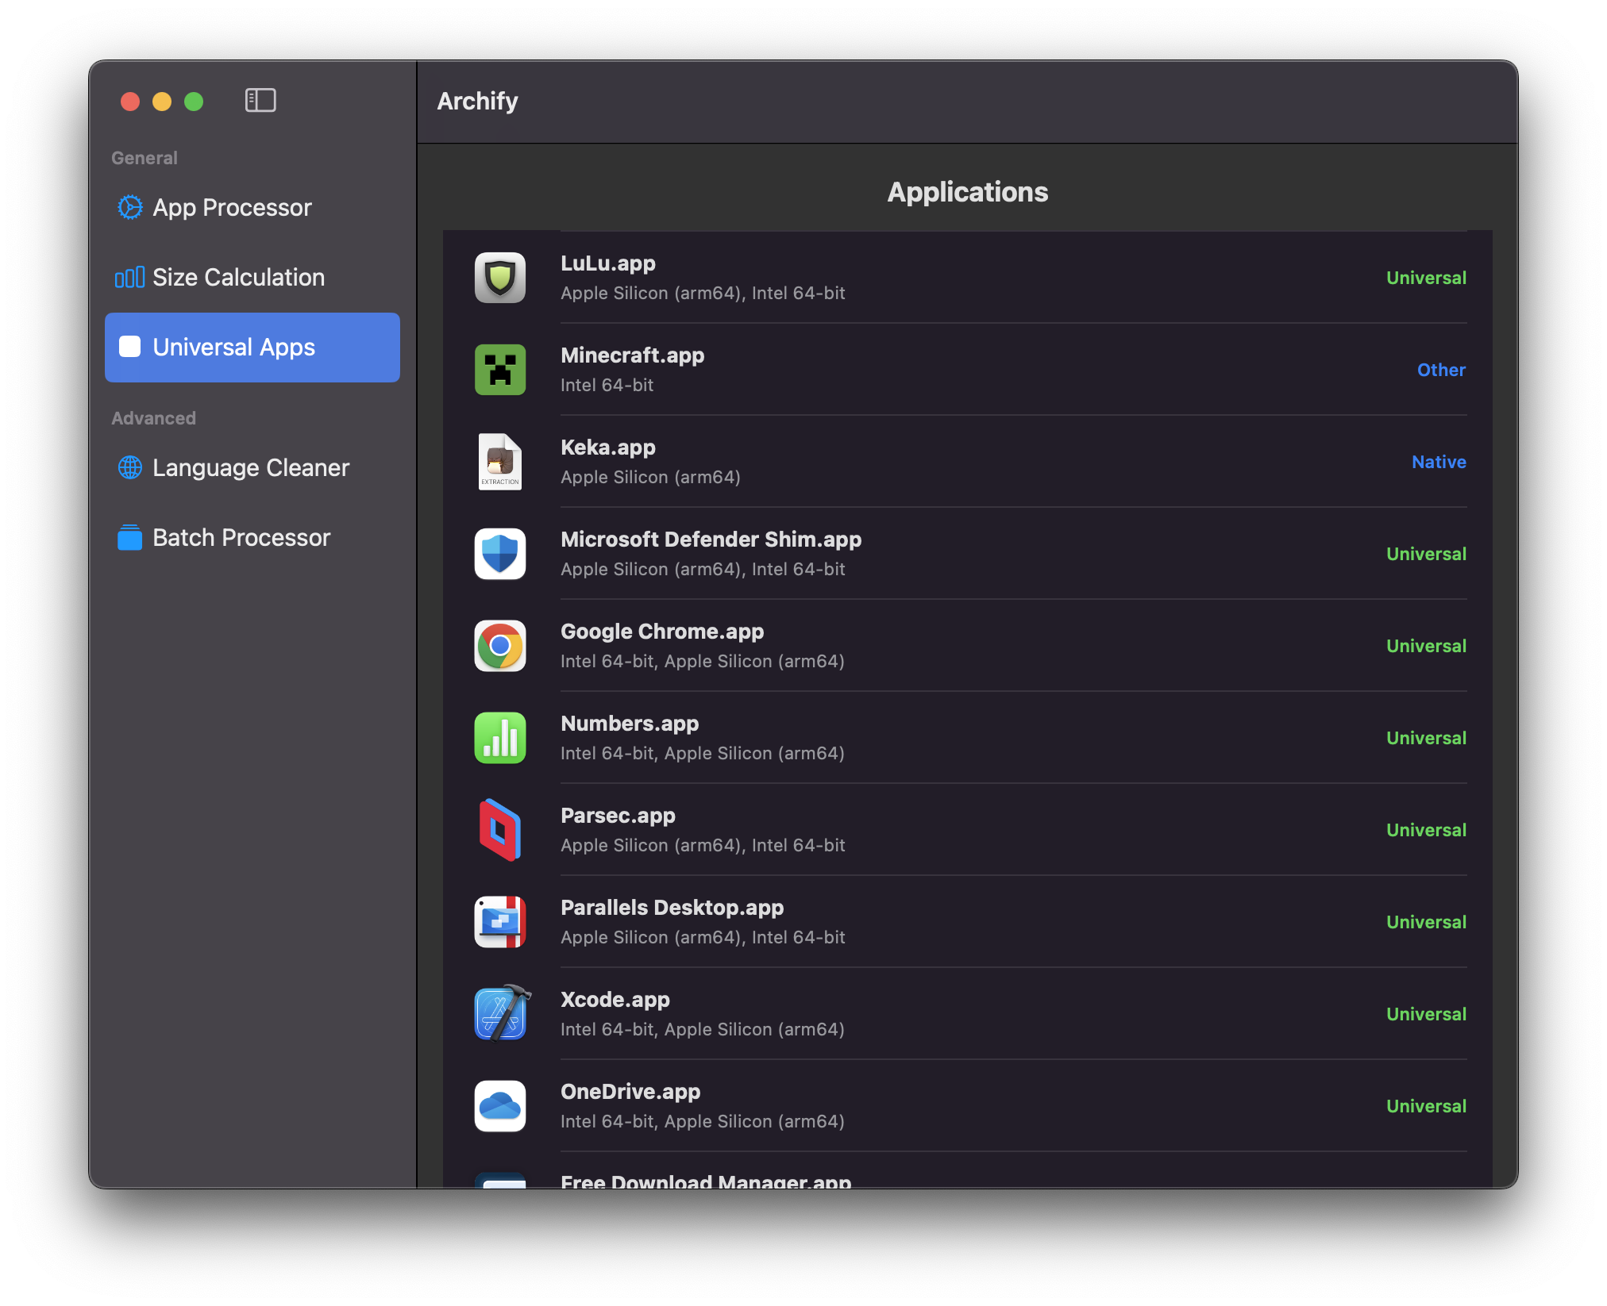Select the Xcode.app name
Viewport: 1607px width, 1306px height.
(615, 1000)
